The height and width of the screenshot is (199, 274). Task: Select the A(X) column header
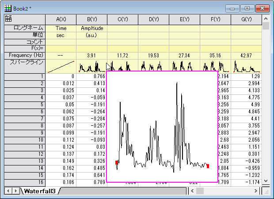[x=61, y=19]
